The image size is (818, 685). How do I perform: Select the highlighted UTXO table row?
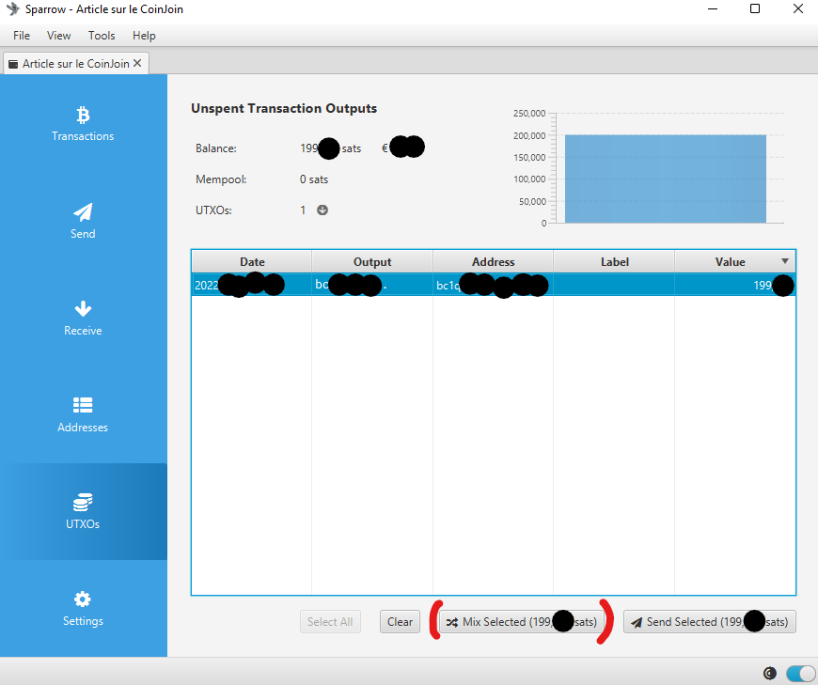point(493,285)
